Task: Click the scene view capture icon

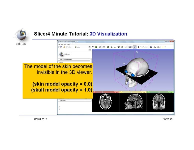Action: click(155, 47)
